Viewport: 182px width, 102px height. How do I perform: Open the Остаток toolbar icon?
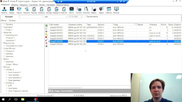(79, 10)
